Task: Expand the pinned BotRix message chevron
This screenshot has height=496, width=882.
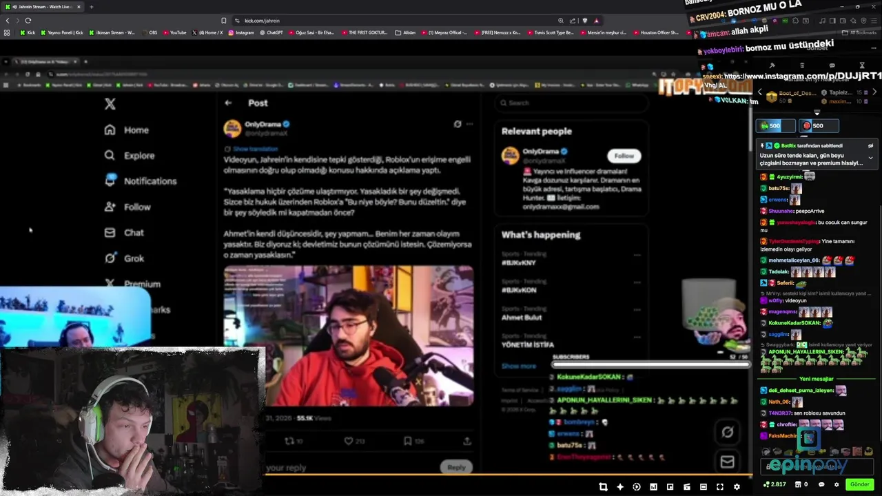Action: [x=870, y=158]
